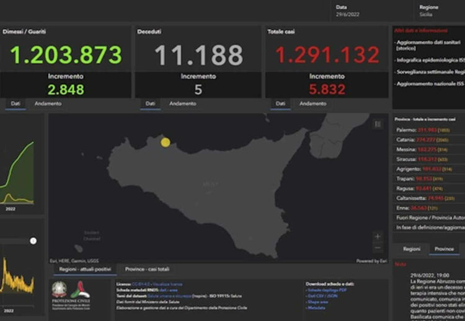
Task: Switch to Andamento tab under Dimessi / Guariti
Action: click(x=48, y=103)
